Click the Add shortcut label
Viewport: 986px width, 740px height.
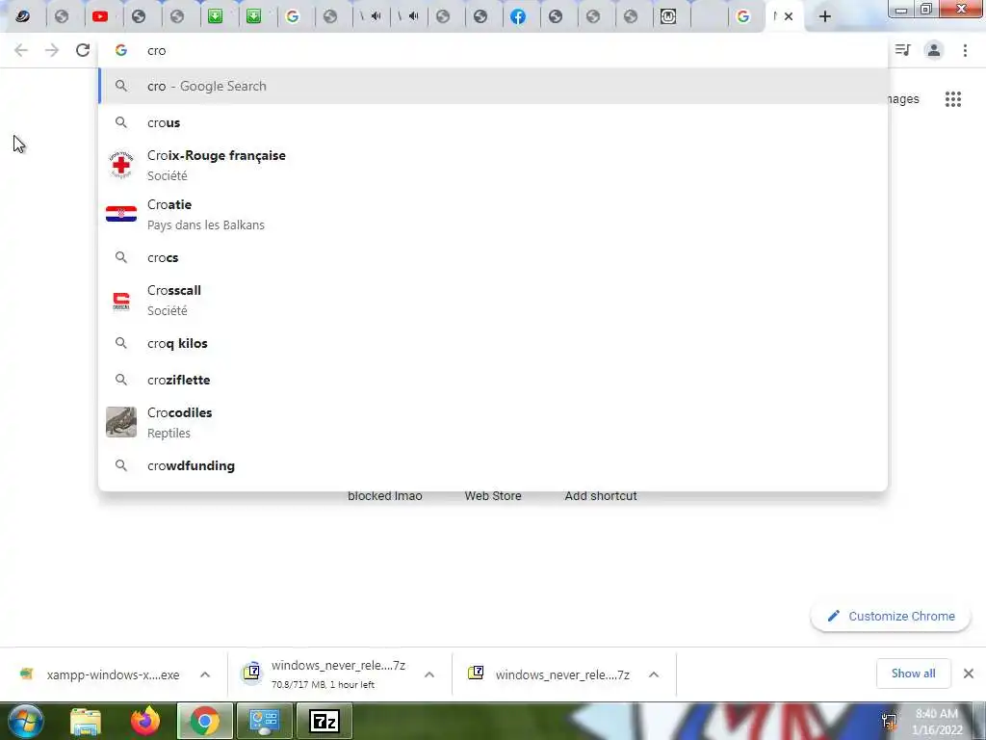[601, 496]
